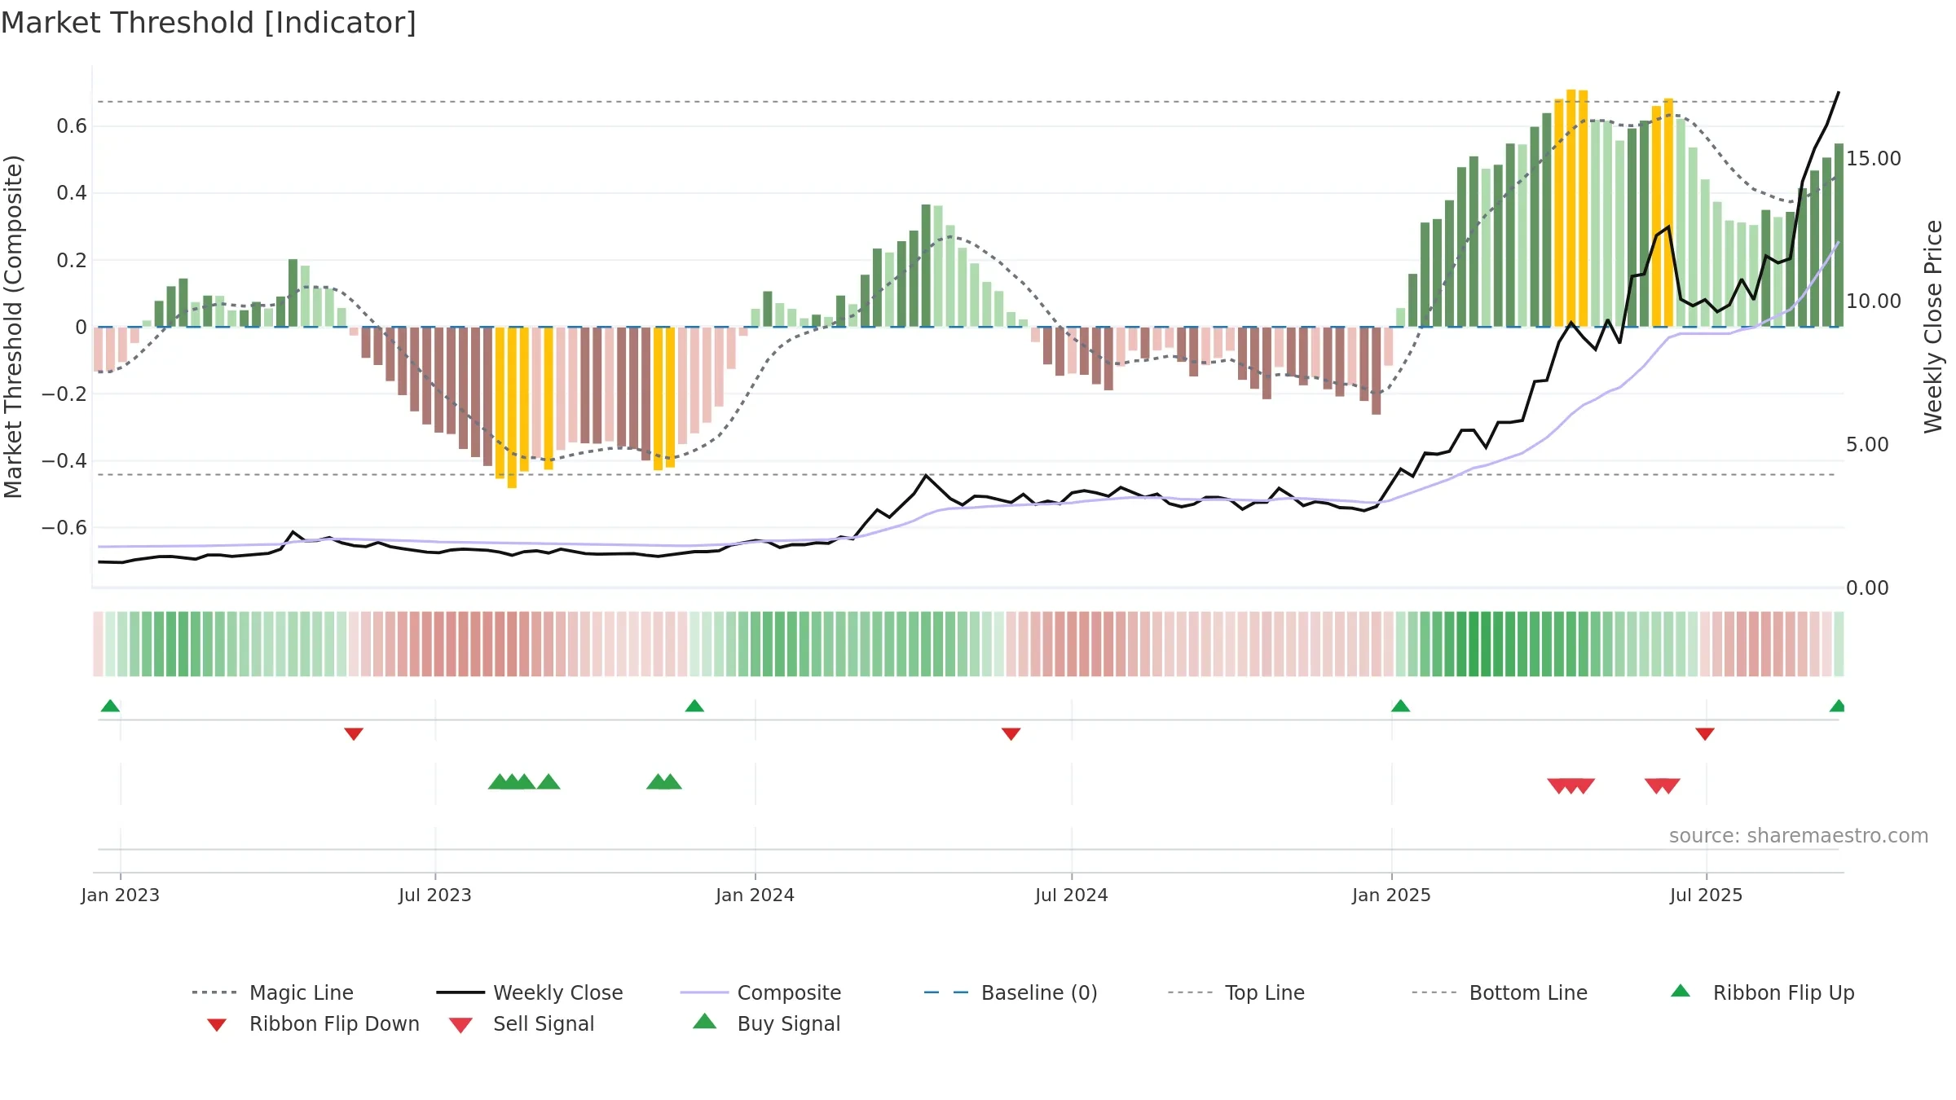Click the Jan 2025 x-axis label
Screen dimensions: 1956x1100
coord(1391,895)
